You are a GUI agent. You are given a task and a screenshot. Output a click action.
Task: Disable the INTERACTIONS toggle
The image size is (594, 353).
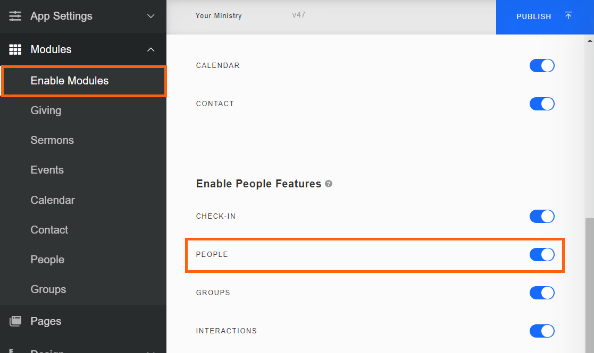[x=542, y=331]
